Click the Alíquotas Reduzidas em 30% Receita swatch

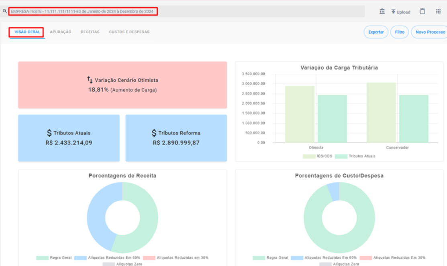click(x=149, y=258)
